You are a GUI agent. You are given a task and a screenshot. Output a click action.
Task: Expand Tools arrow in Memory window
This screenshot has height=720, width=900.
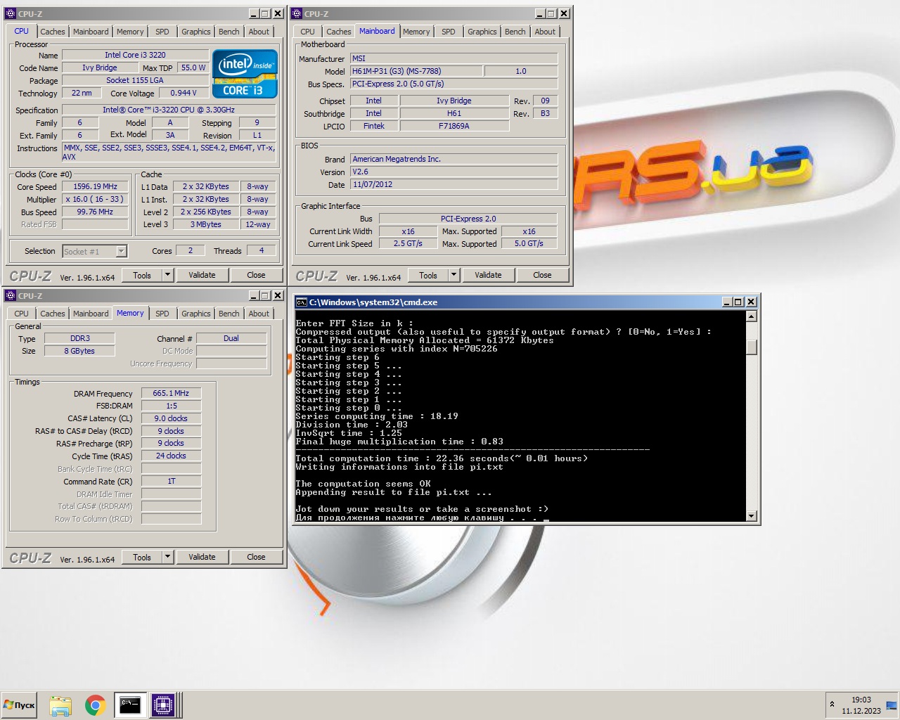[x=167, y=557]
